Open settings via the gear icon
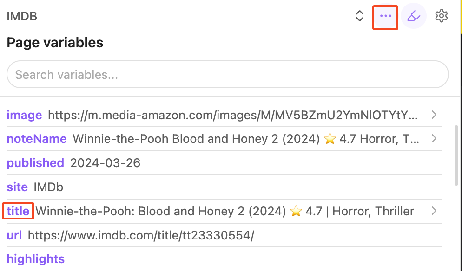The height and width of the screenshot is (271, 462). click(x=441, y=16)
